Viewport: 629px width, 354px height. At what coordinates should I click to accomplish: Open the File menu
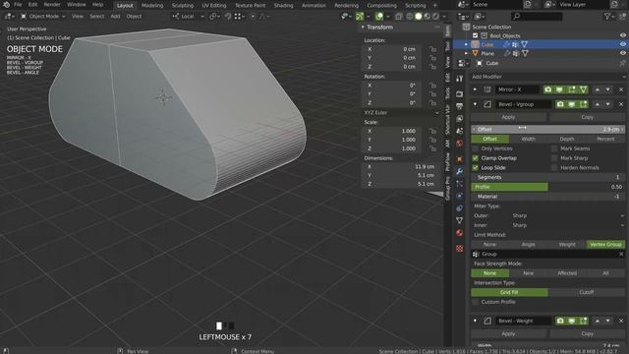[x=18, y=5]
